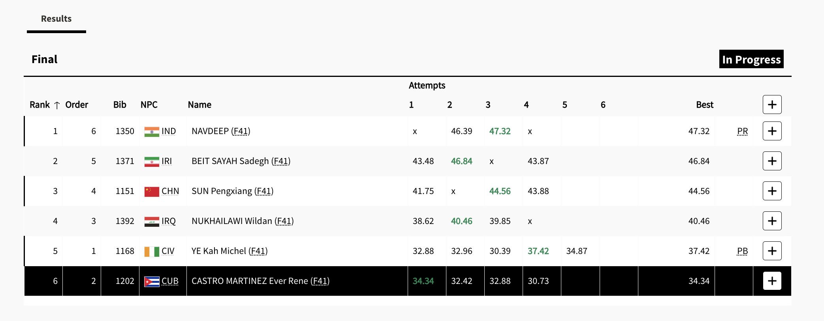
Task: Click the Iraq flag icon
Action: pyautogui.click(x=152, y=221)
